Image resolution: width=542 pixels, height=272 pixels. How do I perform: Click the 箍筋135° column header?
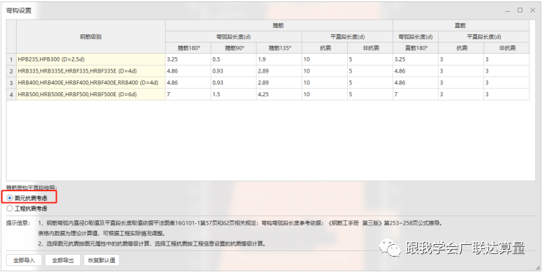click(x=279, y=48)
